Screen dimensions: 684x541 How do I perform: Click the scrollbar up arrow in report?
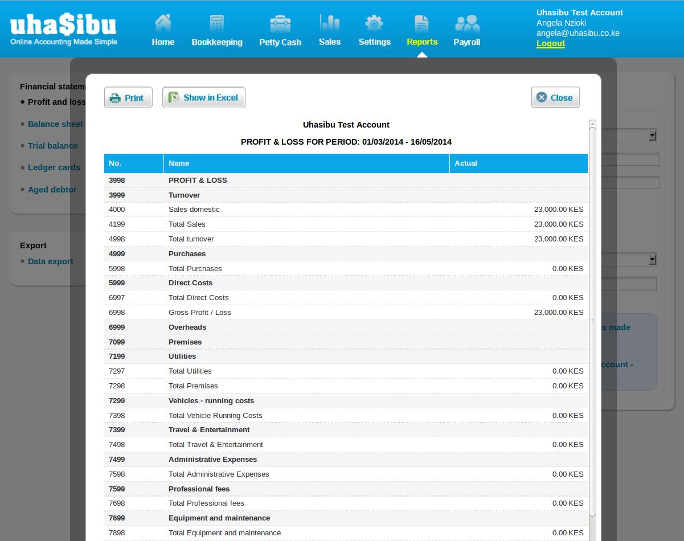point(592,124)
